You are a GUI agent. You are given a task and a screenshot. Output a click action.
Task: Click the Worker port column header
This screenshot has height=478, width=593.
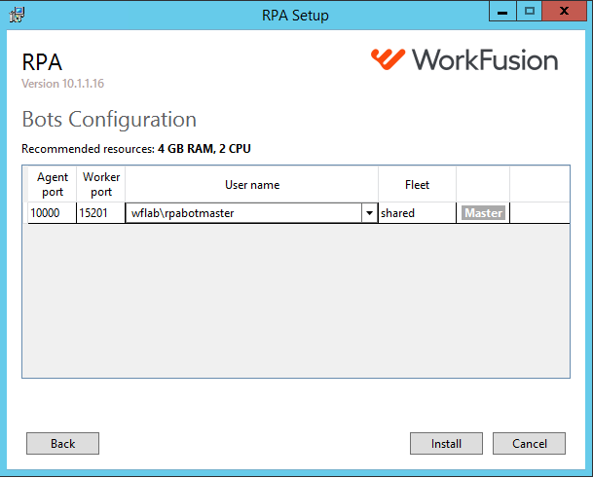[101, 184]
